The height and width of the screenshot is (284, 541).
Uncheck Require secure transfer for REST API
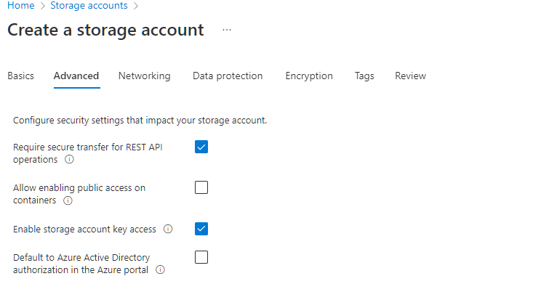(x=201, y=147)
